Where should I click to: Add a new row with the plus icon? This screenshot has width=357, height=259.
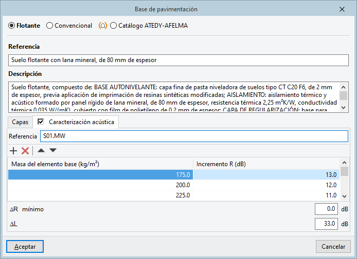(13, 151)
